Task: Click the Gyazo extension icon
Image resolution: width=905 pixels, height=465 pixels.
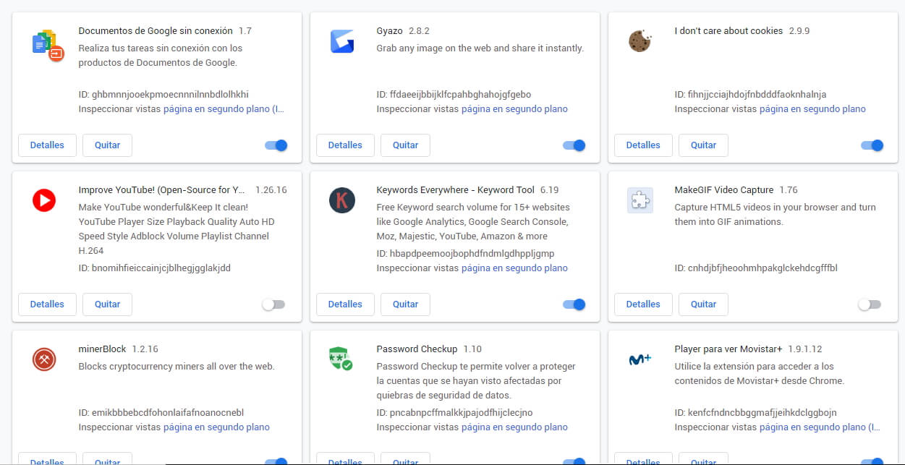Action: [x=342, y=41]
